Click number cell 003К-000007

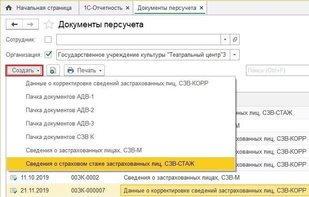point(88,190)
